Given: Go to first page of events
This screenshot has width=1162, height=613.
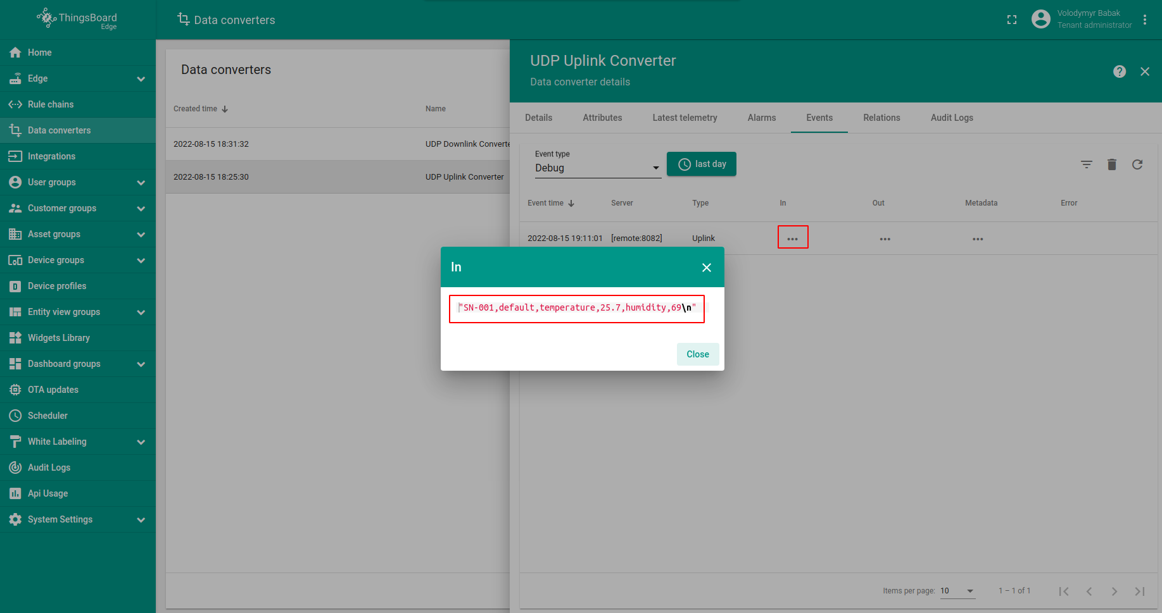Looking at the screenshot, I should (1064, 591).
